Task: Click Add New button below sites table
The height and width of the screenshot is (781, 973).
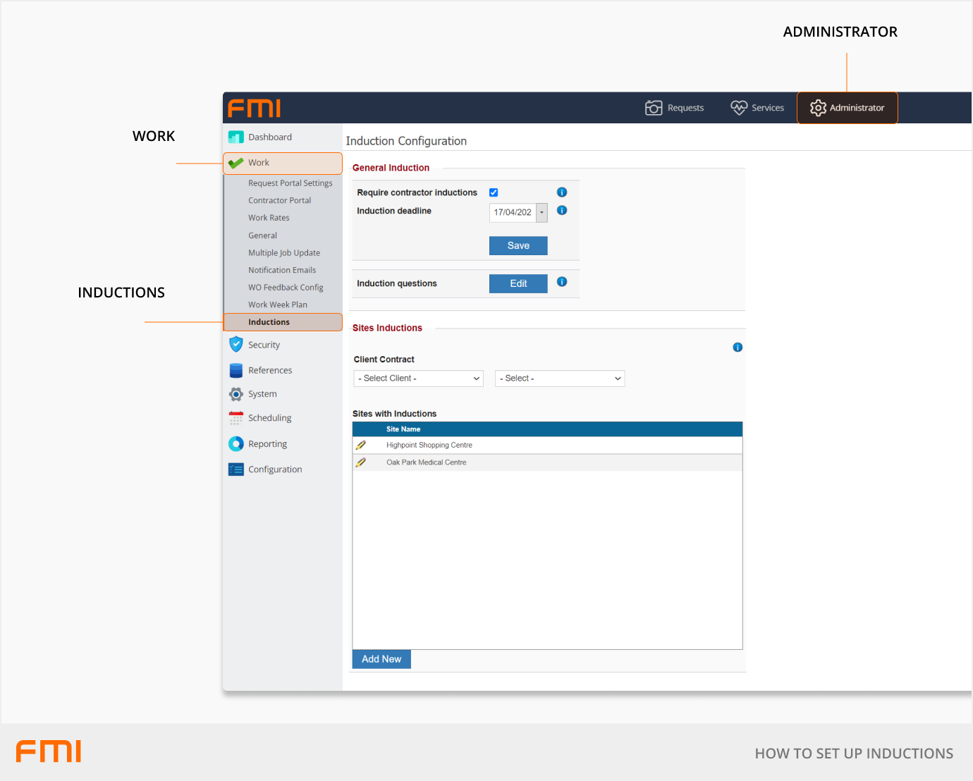Action: 381,659
